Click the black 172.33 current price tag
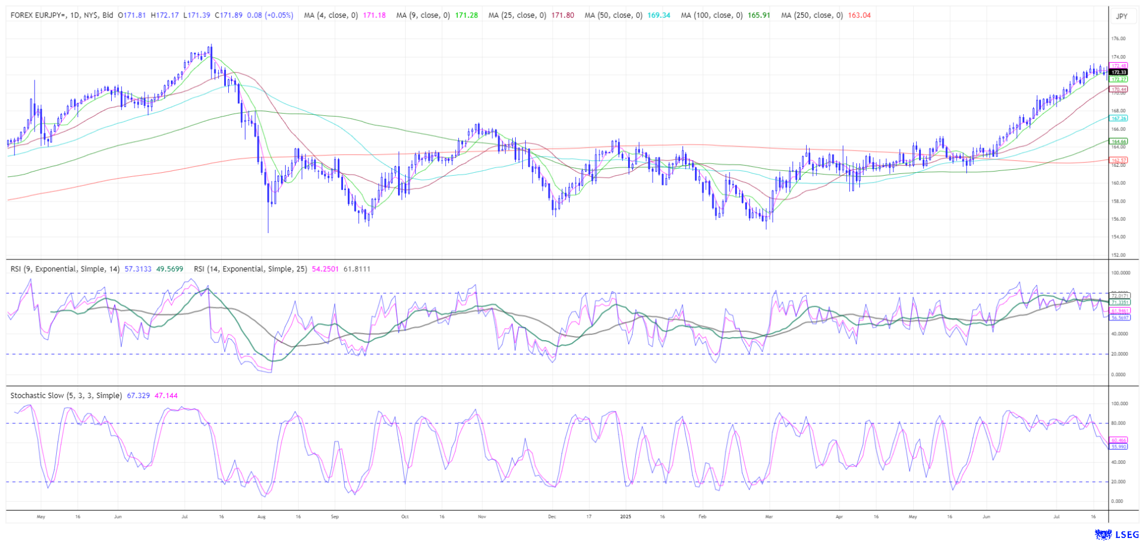1145x541 pixels. [1118, 72]
